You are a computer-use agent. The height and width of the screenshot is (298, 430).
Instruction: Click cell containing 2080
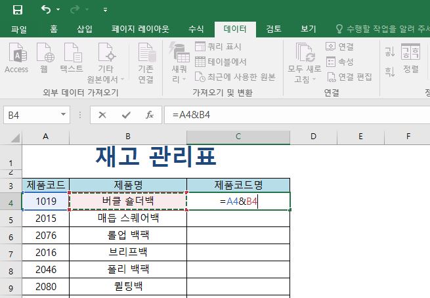coord(45,287)
